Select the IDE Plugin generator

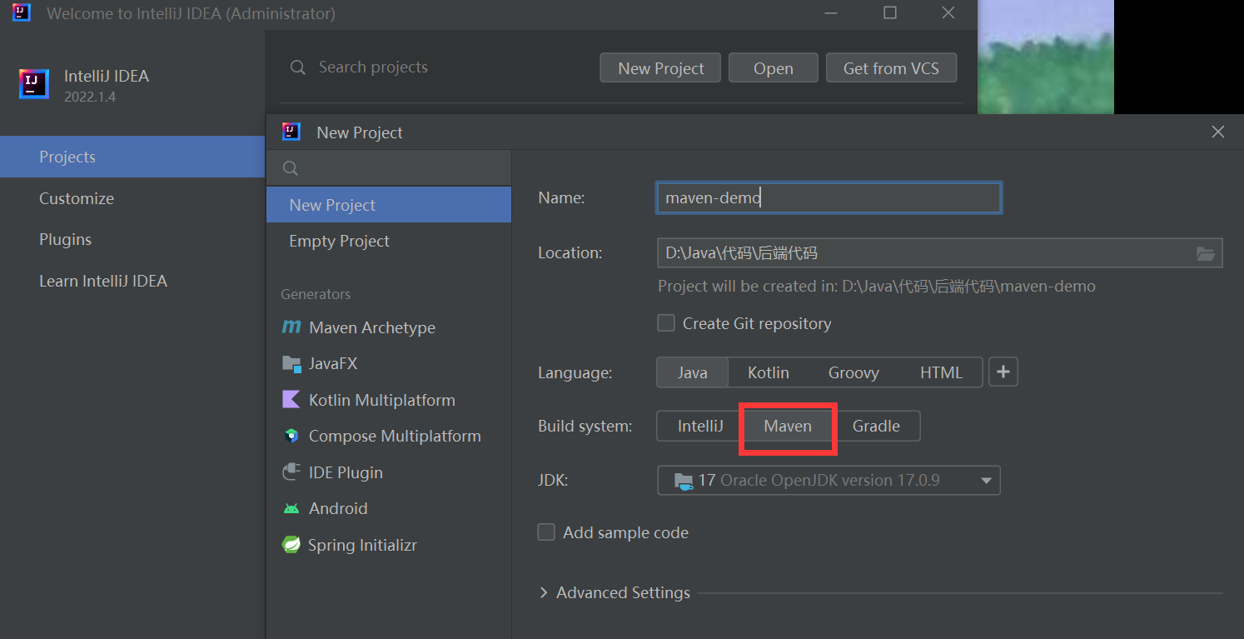[x=389, y=472]
